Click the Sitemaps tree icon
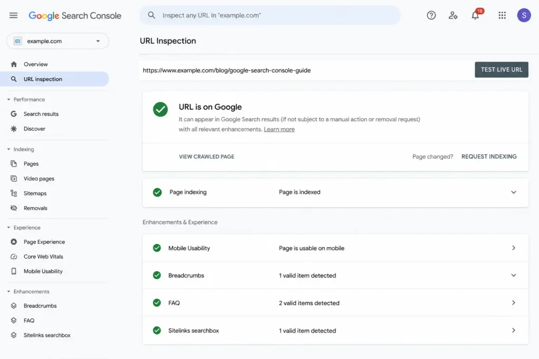 pyautogui.click(x=14, y=193)
